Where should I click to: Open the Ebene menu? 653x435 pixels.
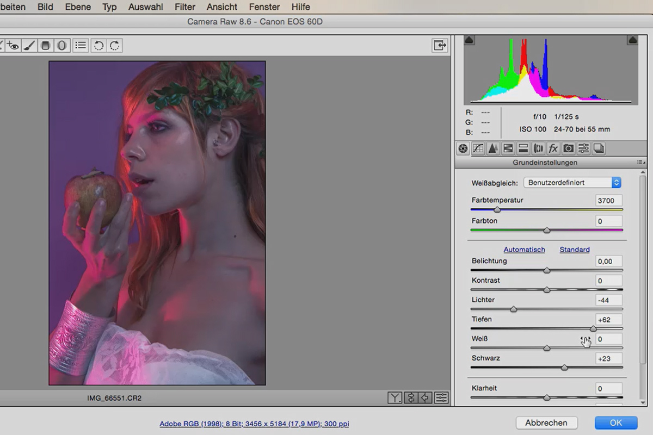tap(78, 7)
